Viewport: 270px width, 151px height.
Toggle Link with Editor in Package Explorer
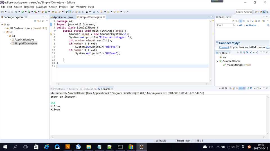click(39, 21)
